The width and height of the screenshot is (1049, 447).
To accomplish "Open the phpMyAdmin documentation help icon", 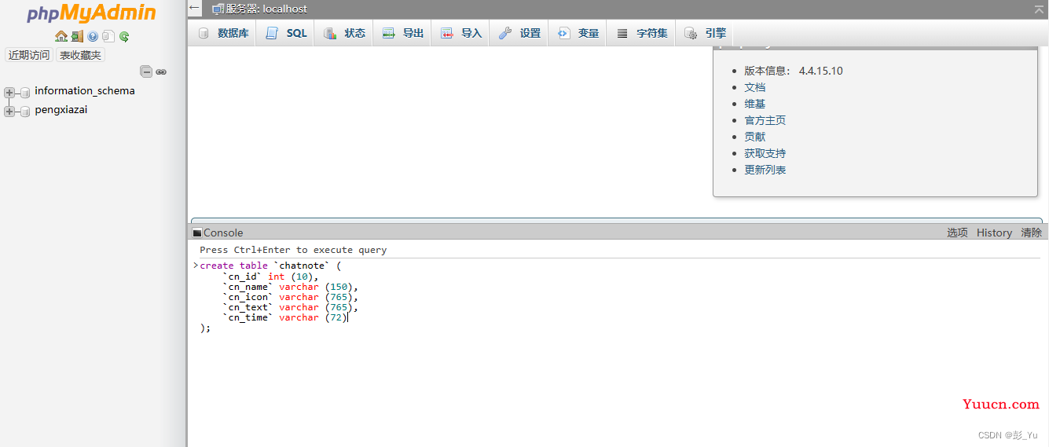I will coord(93,36).
